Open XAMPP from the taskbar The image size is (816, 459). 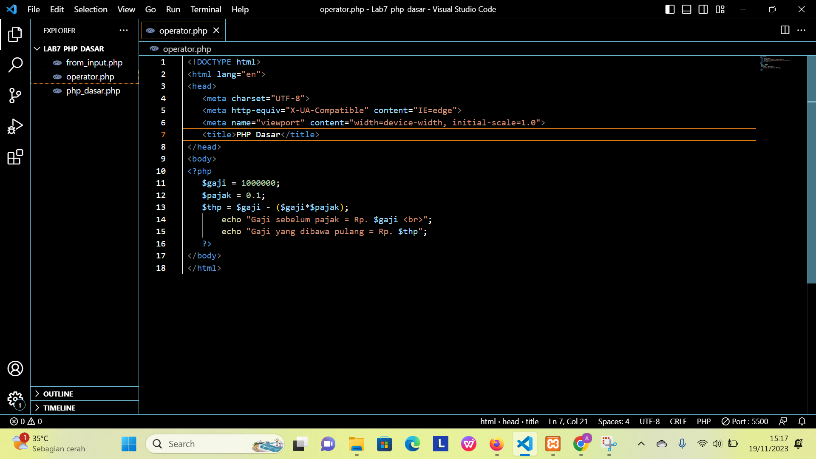553,444
